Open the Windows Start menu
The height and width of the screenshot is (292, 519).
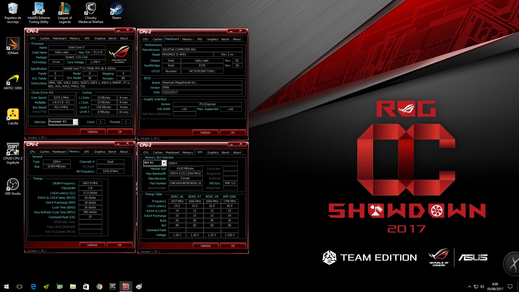pos(6,286)
